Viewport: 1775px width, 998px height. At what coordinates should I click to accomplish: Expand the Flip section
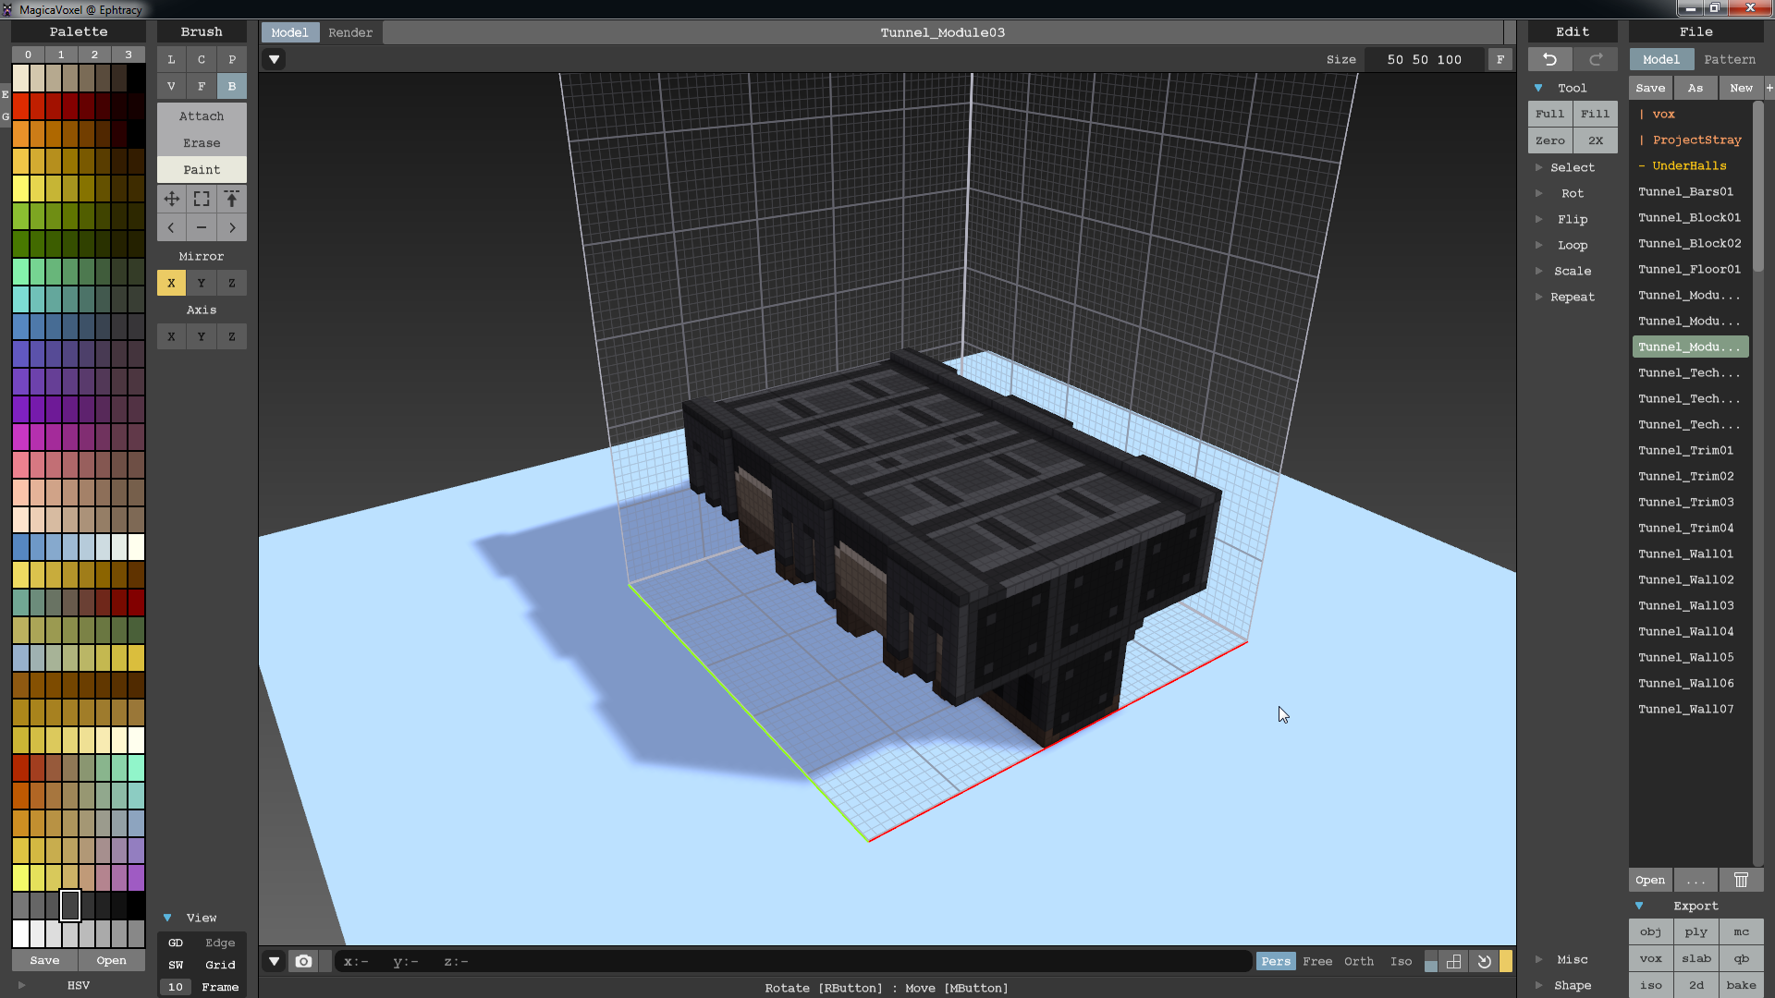tap(1538, 219)
